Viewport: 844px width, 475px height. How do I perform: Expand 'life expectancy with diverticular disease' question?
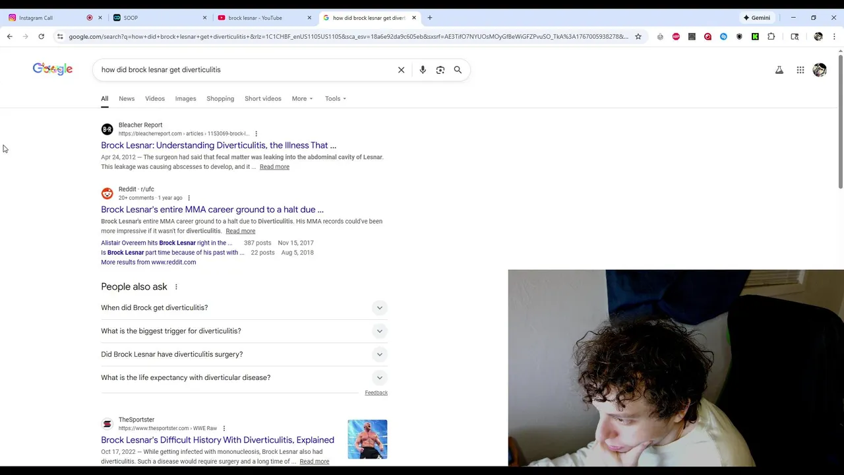[x=244, y=378]
